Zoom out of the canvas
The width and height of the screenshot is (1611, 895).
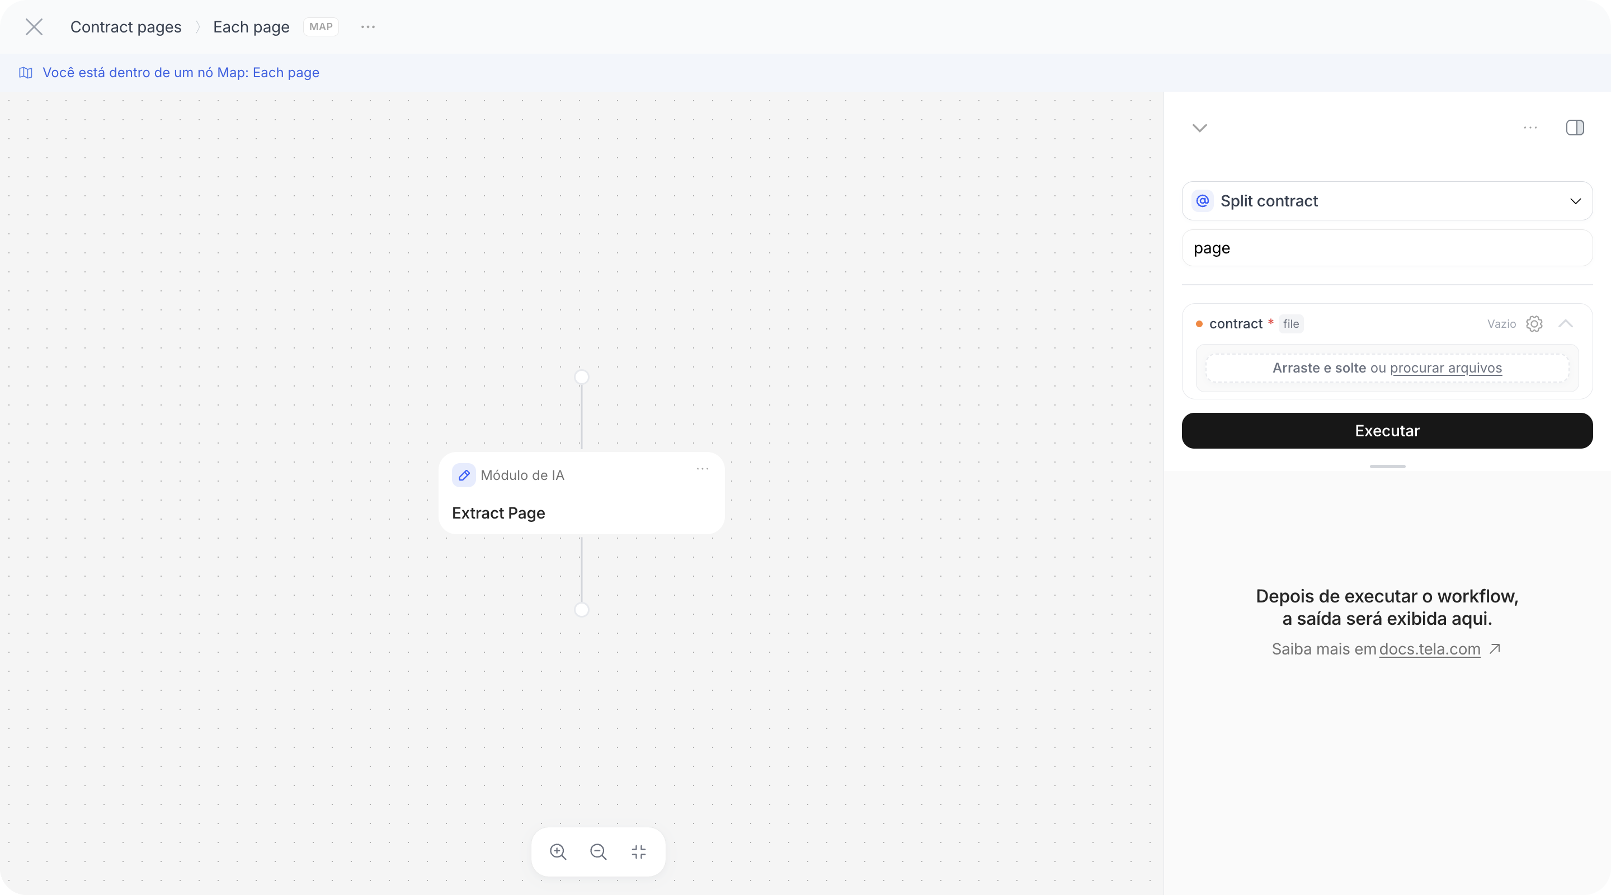click(x=598, y=852)
